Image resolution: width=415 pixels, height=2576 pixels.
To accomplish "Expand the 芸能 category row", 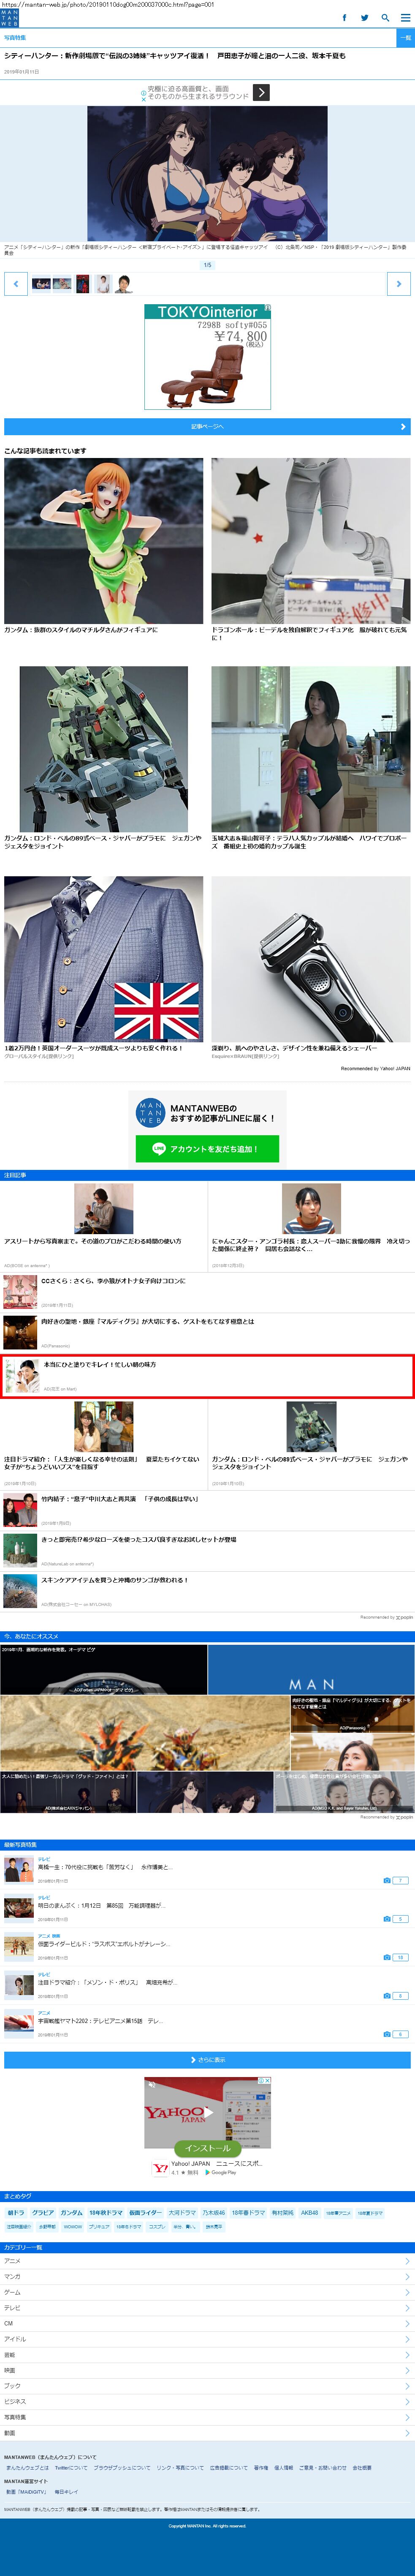I will tap(207, 2355).
